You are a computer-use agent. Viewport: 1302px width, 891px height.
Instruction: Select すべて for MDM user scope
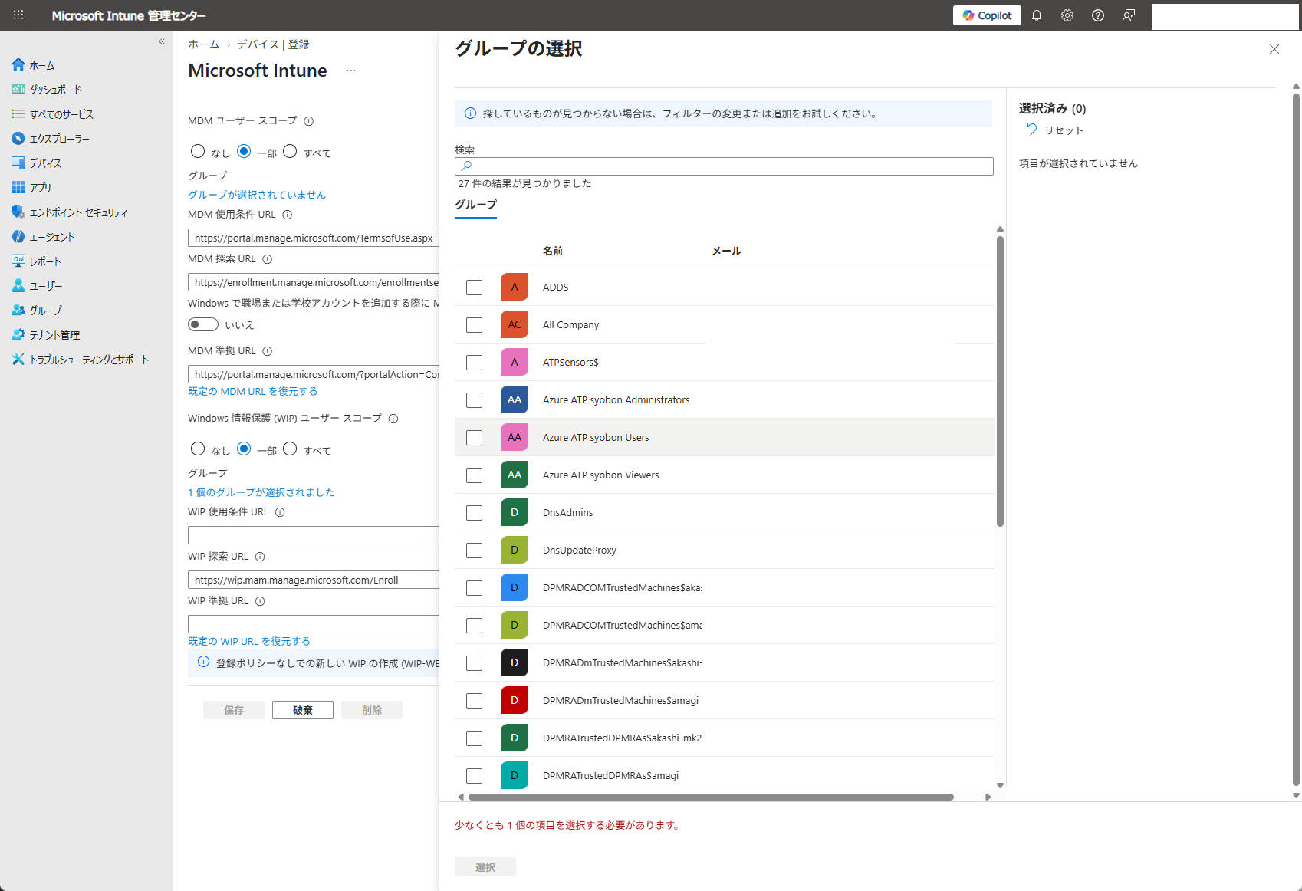290,152
